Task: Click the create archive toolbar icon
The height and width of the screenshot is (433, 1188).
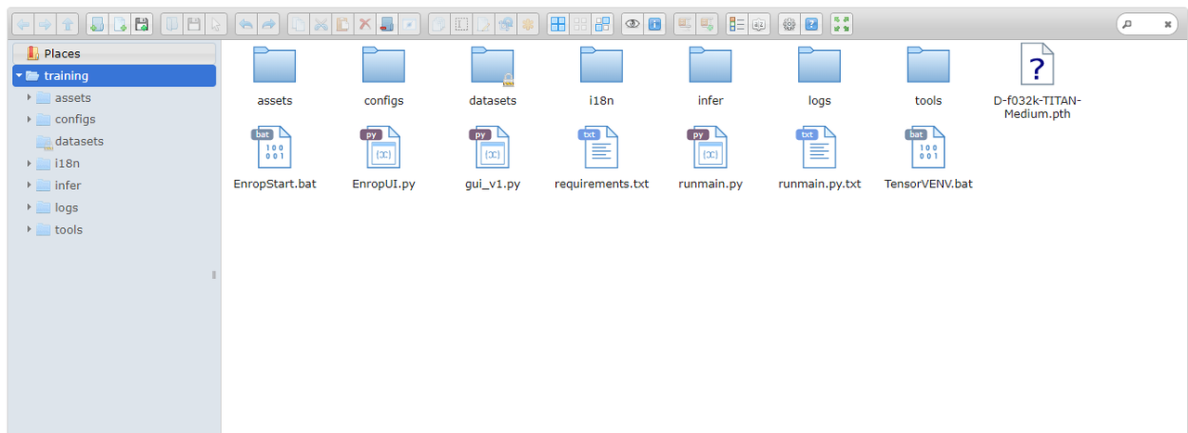Action: 706,24
